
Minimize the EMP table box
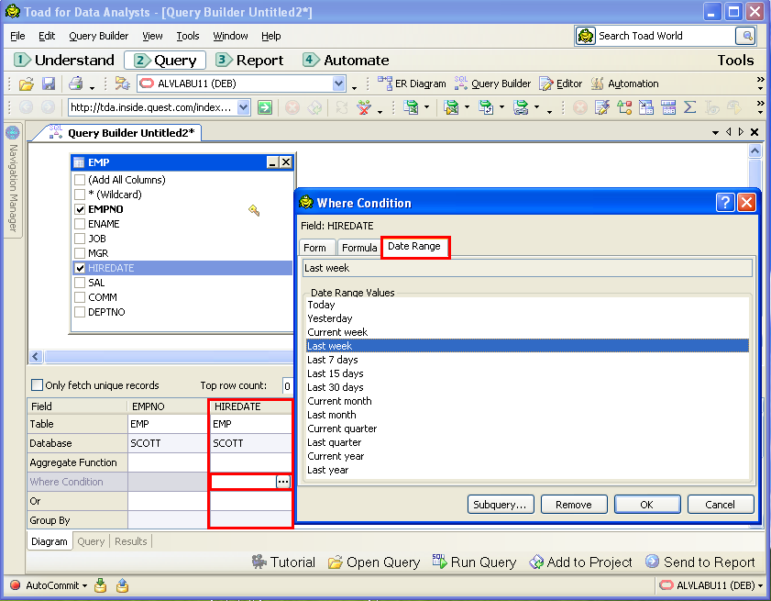pyautogui.click(x=272, y=162)
